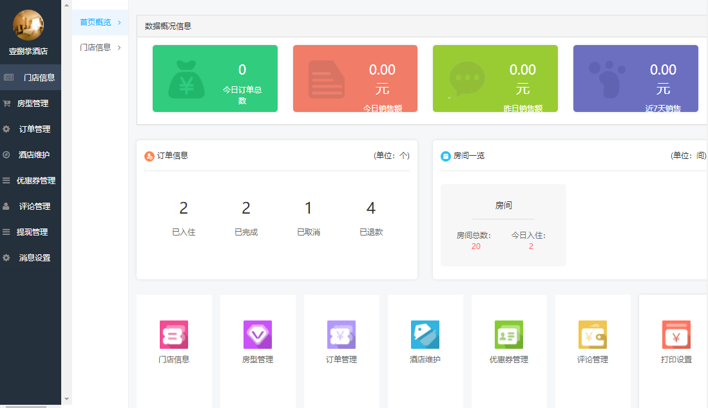Open the blue 酒店维护 tag icon
Image resolution: width=708 pixels, height=408 pixels.
click(x=425, y=335)
